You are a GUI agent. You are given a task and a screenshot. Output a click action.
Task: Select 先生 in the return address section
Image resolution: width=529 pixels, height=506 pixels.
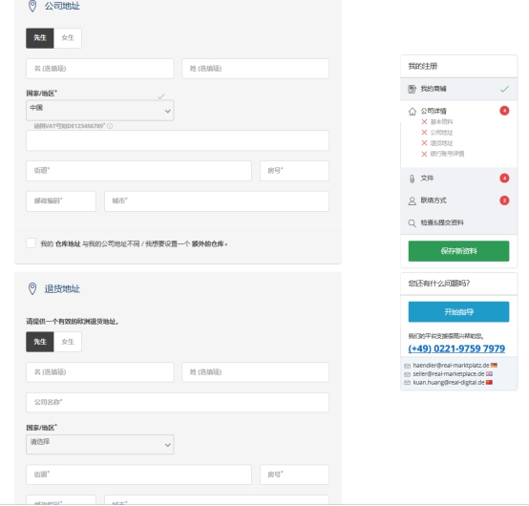coord(40,342)
